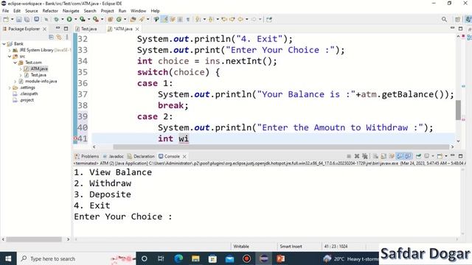Click the Back navigation arrow in toolbar

coord(240,19)
